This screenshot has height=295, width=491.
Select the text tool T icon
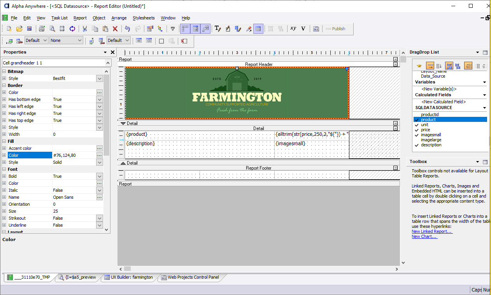[x=217, y=29]
